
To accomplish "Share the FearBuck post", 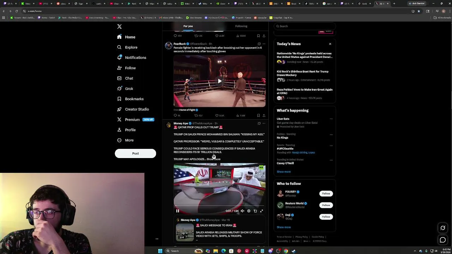I will click(264, 115).
